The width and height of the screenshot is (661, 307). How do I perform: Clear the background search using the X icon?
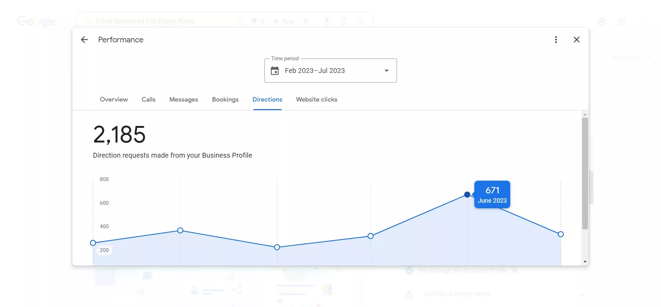click(x=305, y=21)
